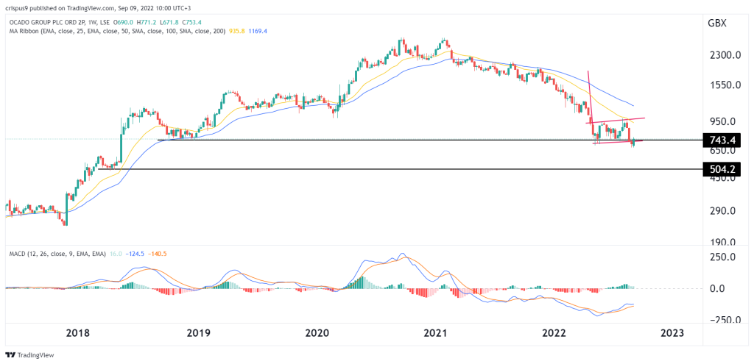Click the 1550.0 price axis value
Image resolution: width=754 pixels, height=364 pixels.
(724, 85)
